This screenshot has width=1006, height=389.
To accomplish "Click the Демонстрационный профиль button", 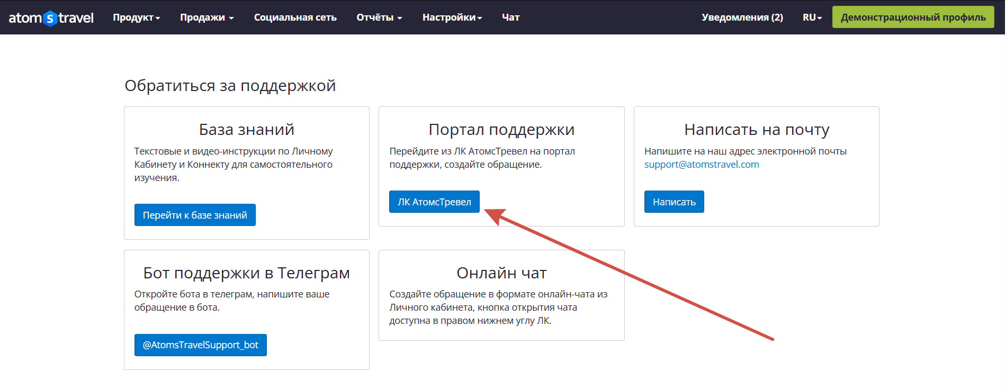I will point(913,17).
